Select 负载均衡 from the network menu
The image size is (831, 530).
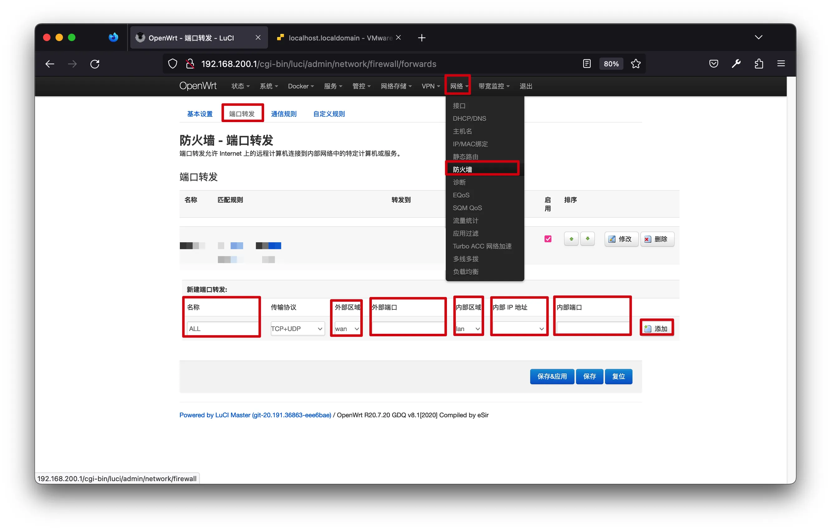tap(484, 272)
